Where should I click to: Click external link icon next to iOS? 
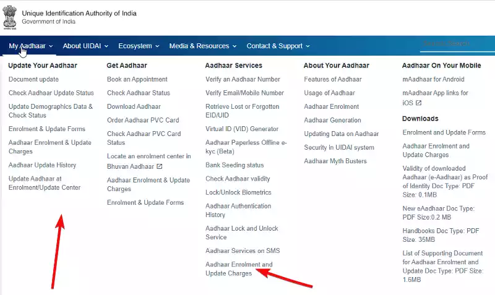click(x=419, y=103)
